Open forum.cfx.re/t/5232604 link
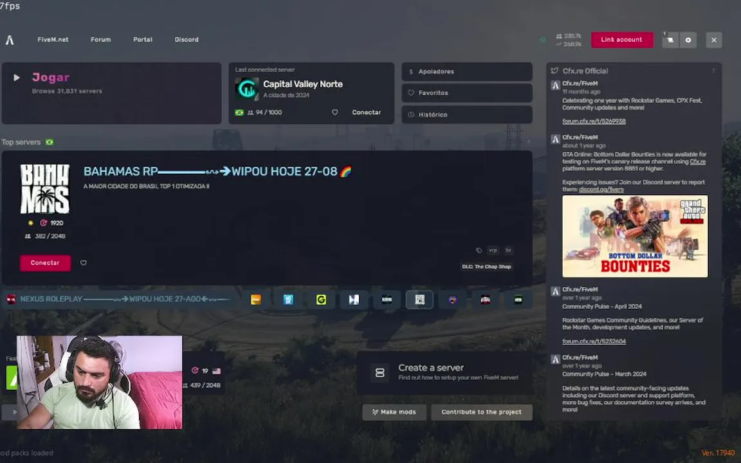 pyautogui.click(x=594, y=341)
